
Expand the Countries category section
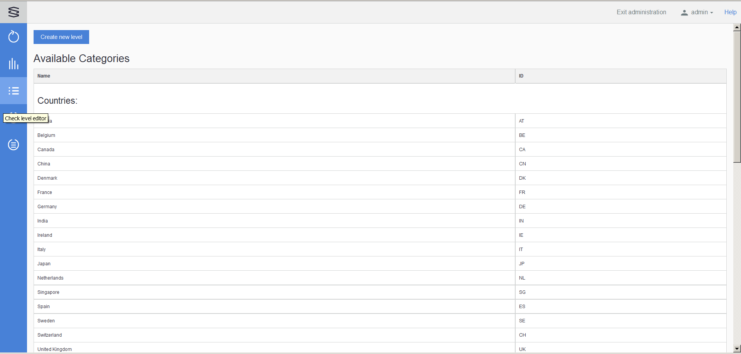coord(57,101)
